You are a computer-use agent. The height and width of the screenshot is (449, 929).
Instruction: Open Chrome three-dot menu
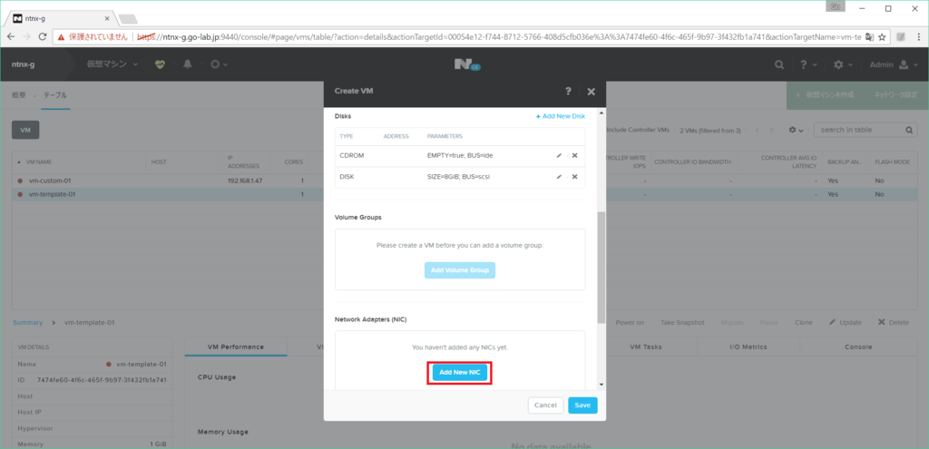click(919, 36)
